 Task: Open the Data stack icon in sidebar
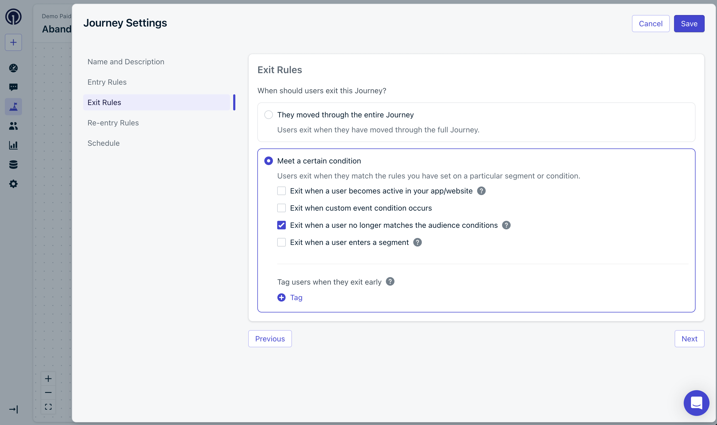click(13, 164)
